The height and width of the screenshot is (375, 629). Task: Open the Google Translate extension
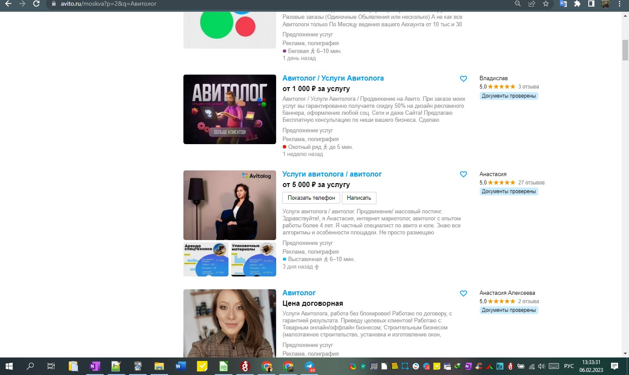[563, 4]
